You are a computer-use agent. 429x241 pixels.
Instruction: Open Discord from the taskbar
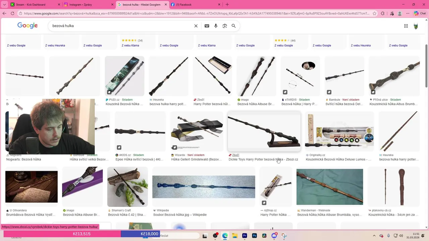pyautogui.click(x=274, y=236)
